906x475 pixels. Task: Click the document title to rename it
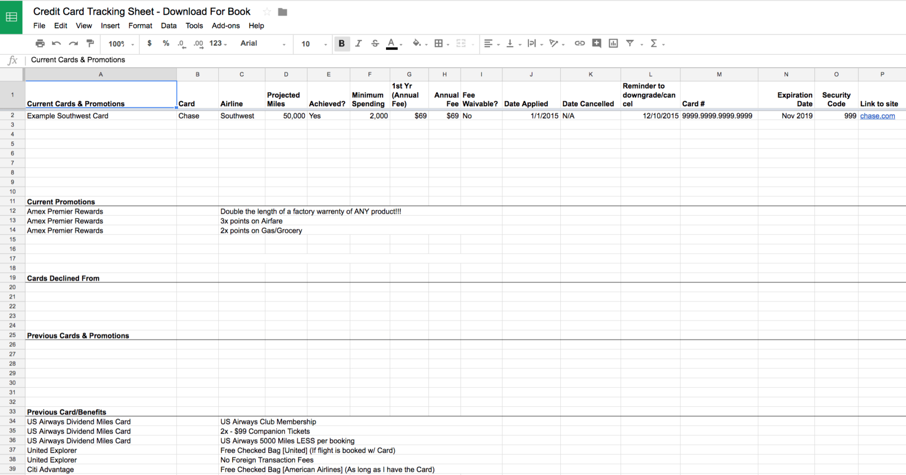142,12
